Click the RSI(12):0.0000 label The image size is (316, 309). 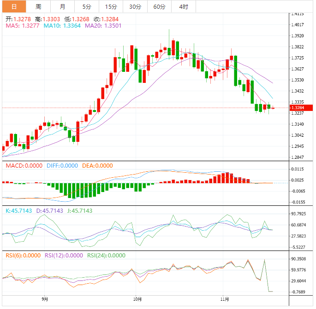coord(64,256)
